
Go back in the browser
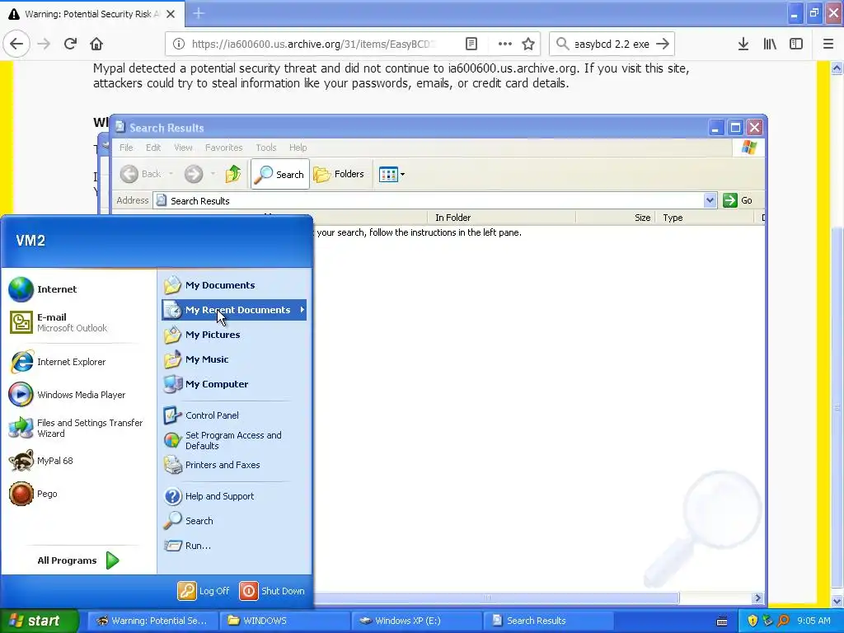click(16, 45)
